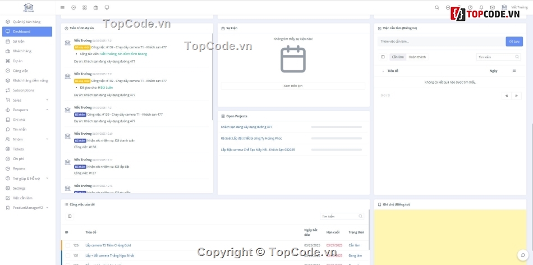Expand the Sales sidebar submenu

coord(26,100)
